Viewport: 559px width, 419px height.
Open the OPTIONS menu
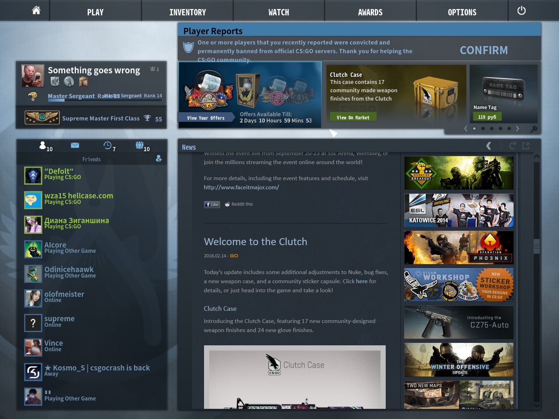pos(462,12)
